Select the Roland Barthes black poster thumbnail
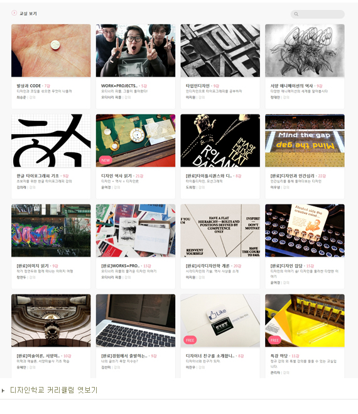 [x=220, y=140]
